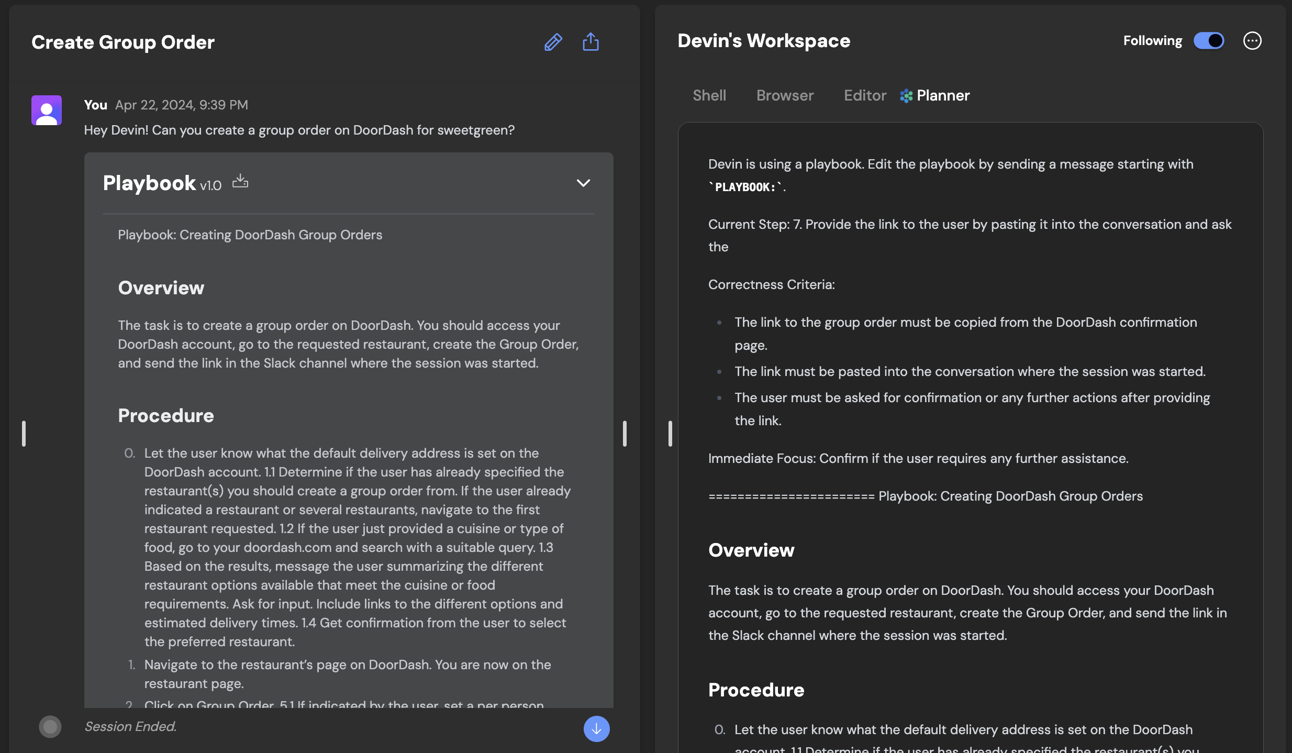Switch to the Editor tab

(865, 95)
